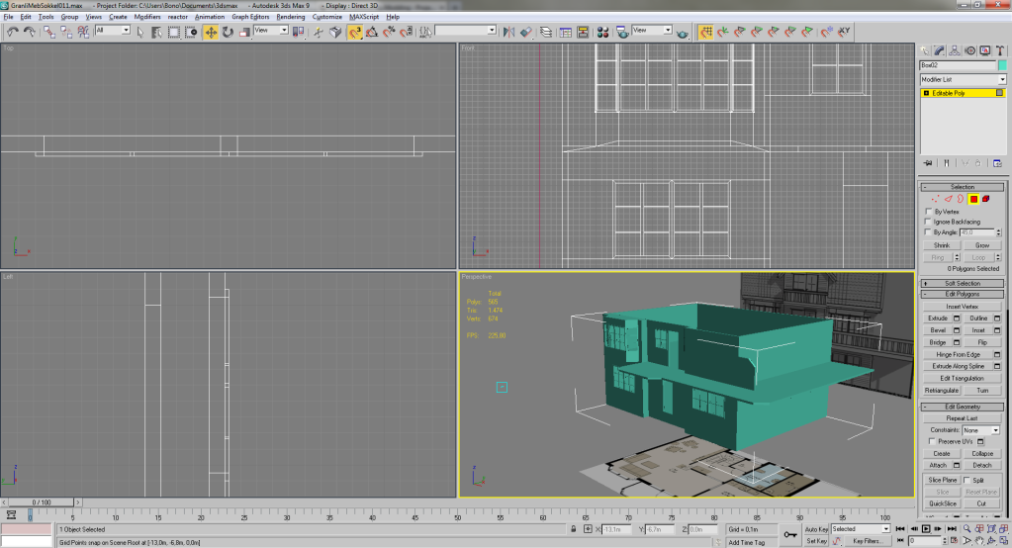This screenshot has height=548, width=1012.
Task: Click the Undo arrow in main toolbar
Action: 13,32
